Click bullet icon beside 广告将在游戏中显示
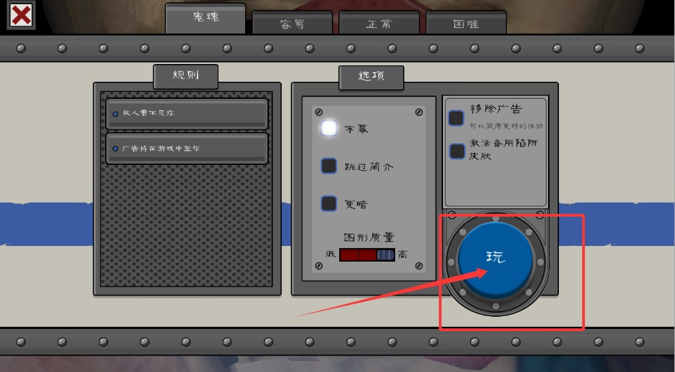 click(x=115, y=149)
